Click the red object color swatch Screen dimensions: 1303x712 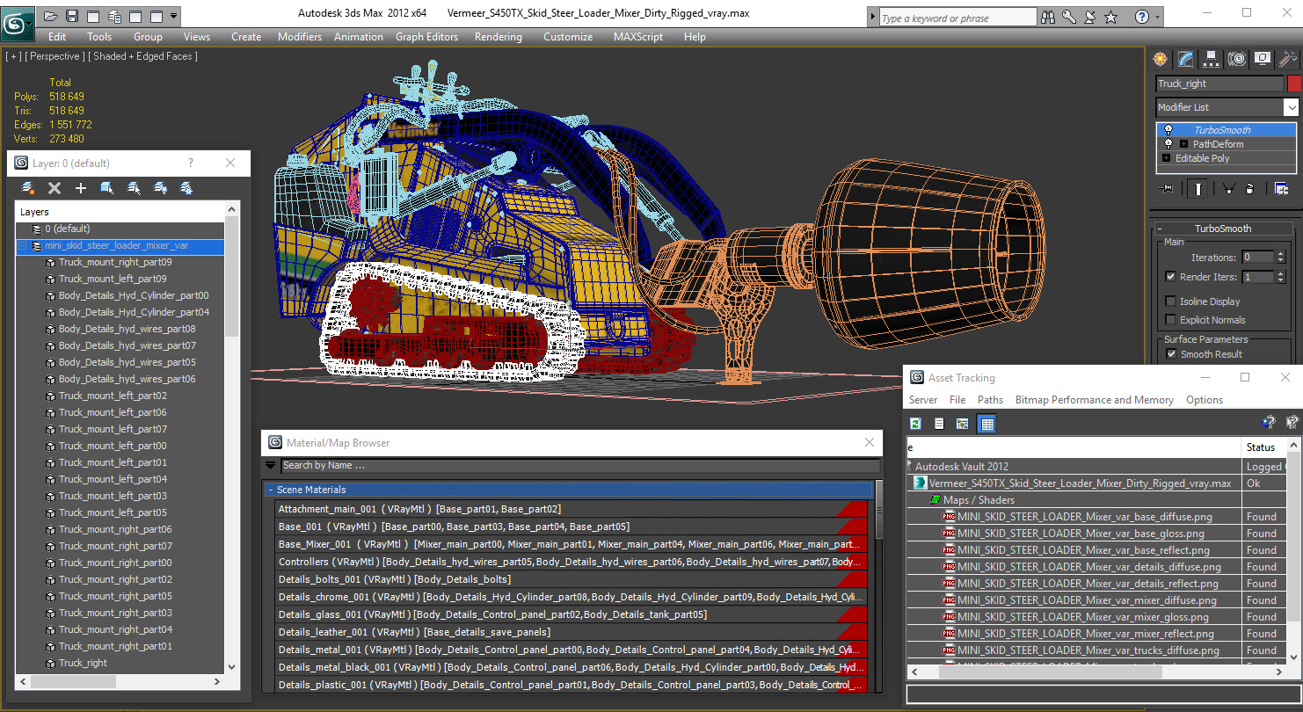(1293, 84)
